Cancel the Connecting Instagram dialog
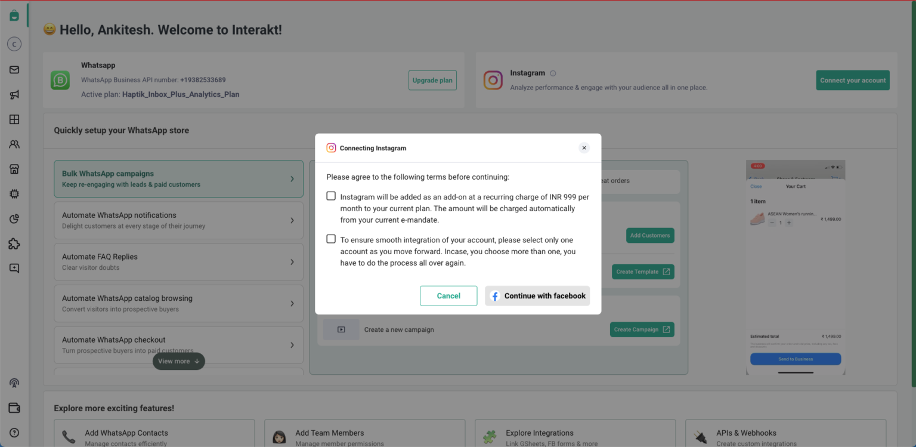This screenshot has height=447, width=916. [x=448, y=295]
